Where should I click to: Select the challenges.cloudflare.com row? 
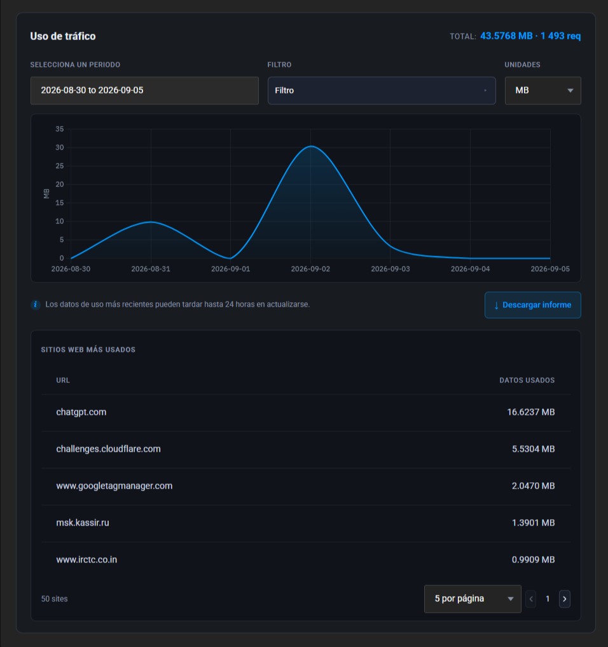pos(306,449)
